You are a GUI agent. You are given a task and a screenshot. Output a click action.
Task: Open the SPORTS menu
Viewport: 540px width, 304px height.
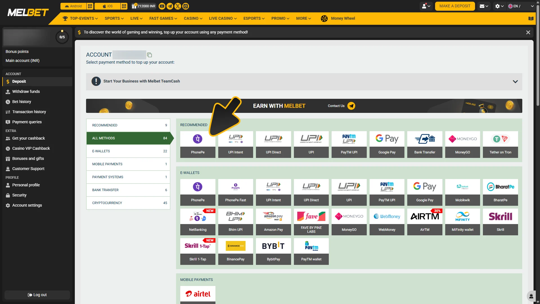[114, 19]
